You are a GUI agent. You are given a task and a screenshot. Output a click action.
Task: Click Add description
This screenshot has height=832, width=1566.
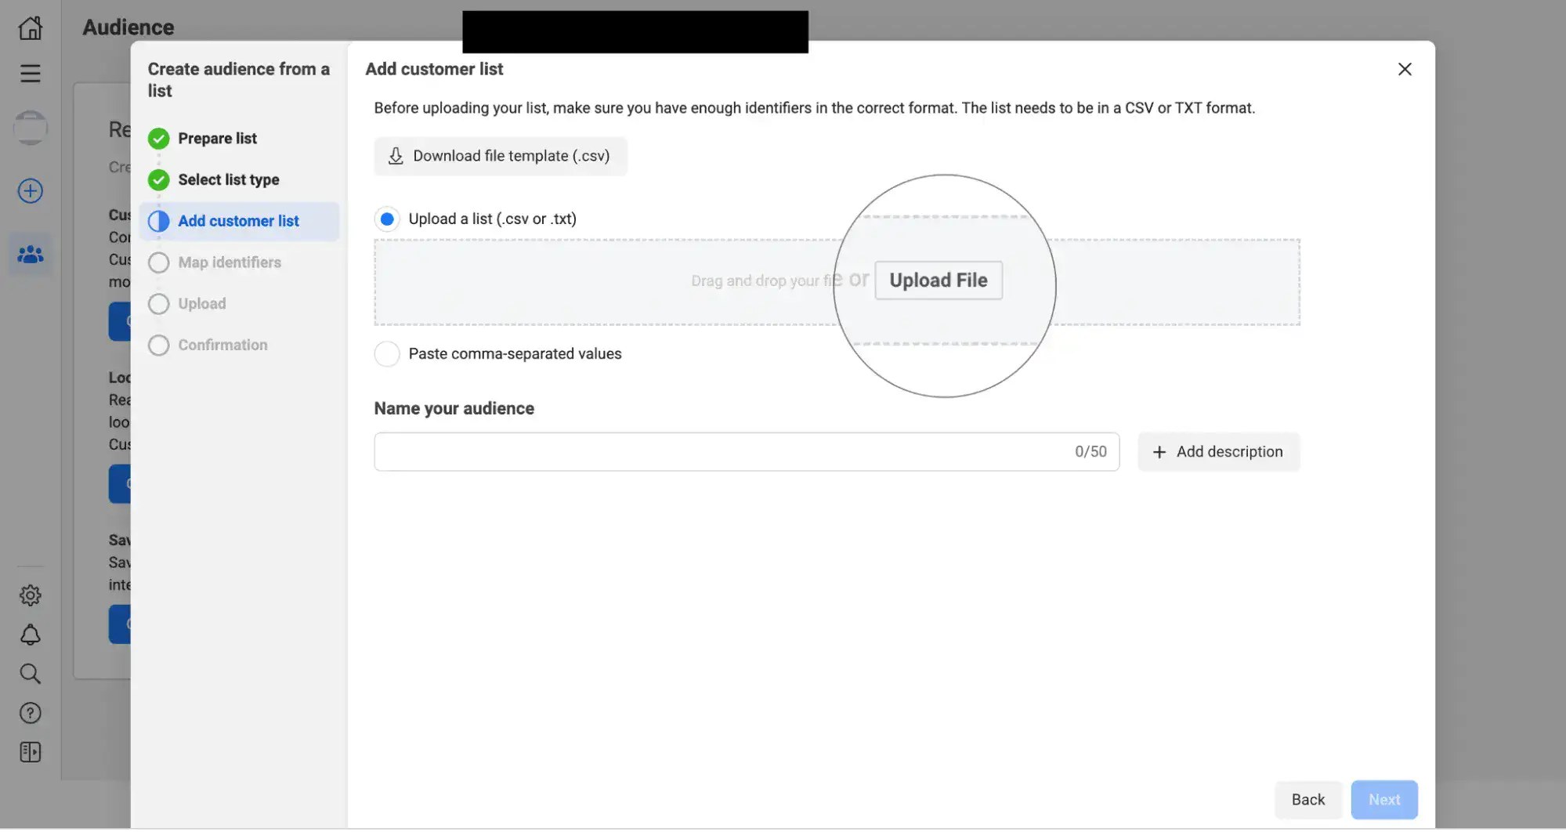tap(1218, 451)
